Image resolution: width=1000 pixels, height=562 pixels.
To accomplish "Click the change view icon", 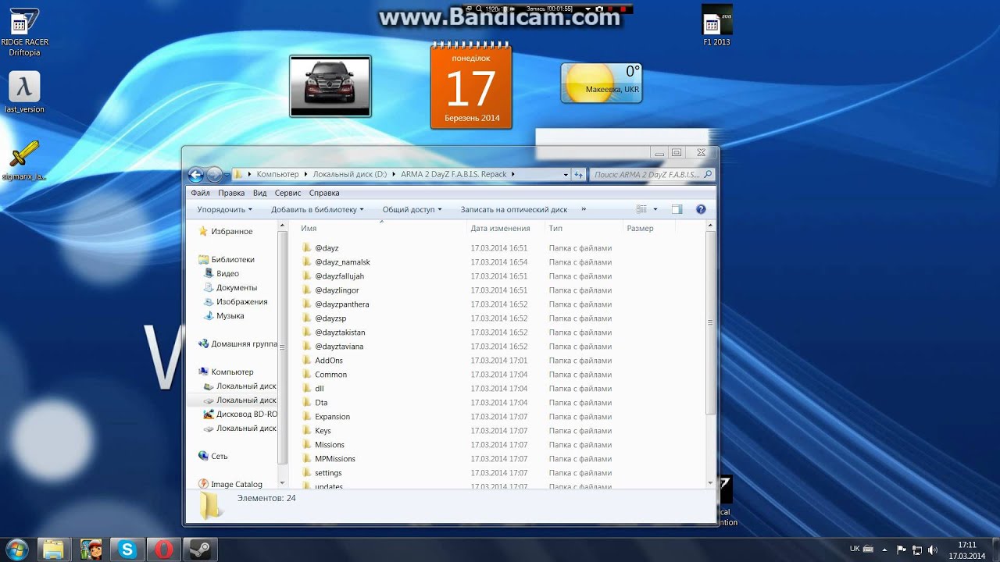I will pos(641,209).
